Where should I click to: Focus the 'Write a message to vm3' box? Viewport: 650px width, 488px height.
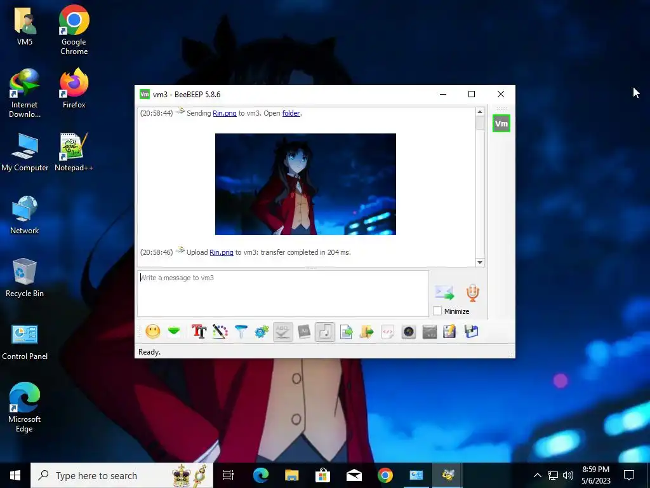283,294
